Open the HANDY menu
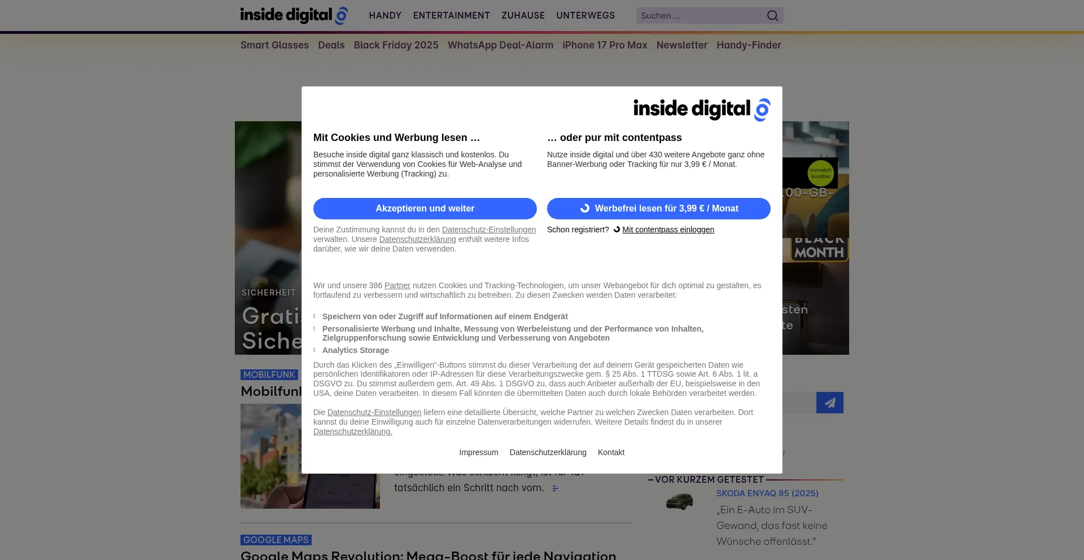The width and height of the screenshot is (1084, 560). (385, 16)
